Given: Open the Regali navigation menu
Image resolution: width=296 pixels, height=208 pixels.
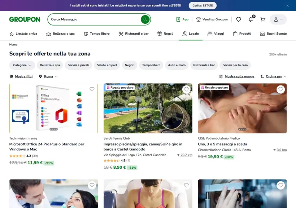Looking at the screenshot, I should (165, 34).
